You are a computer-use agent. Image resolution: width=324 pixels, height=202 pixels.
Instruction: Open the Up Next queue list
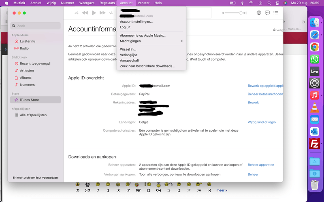click(x=276, y=13)
